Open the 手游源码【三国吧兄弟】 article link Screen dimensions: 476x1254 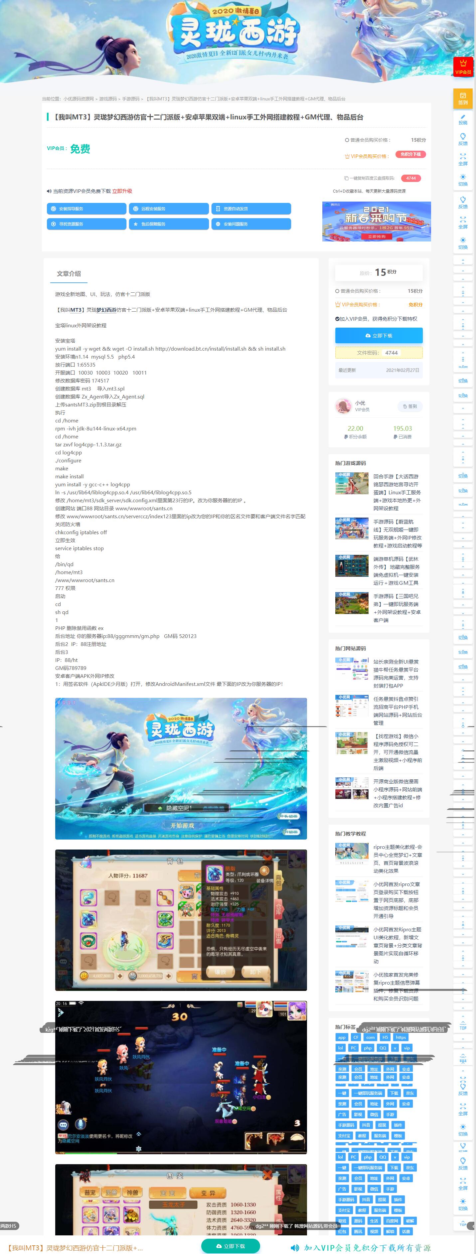[397, 608]
